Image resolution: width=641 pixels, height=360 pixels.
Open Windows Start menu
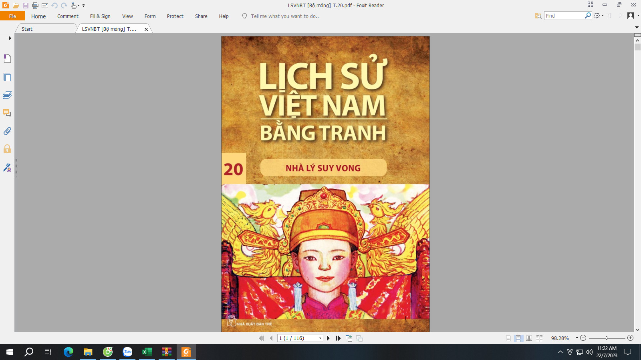(10, 352)
